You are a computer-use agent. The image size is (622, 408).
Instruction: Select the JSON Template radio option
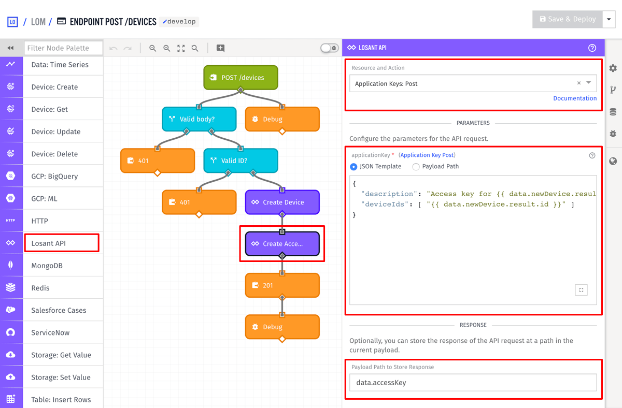point(354,167)
